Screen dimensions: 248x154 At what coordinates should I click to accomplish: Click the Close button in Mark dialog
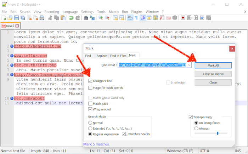click(213, 82)
